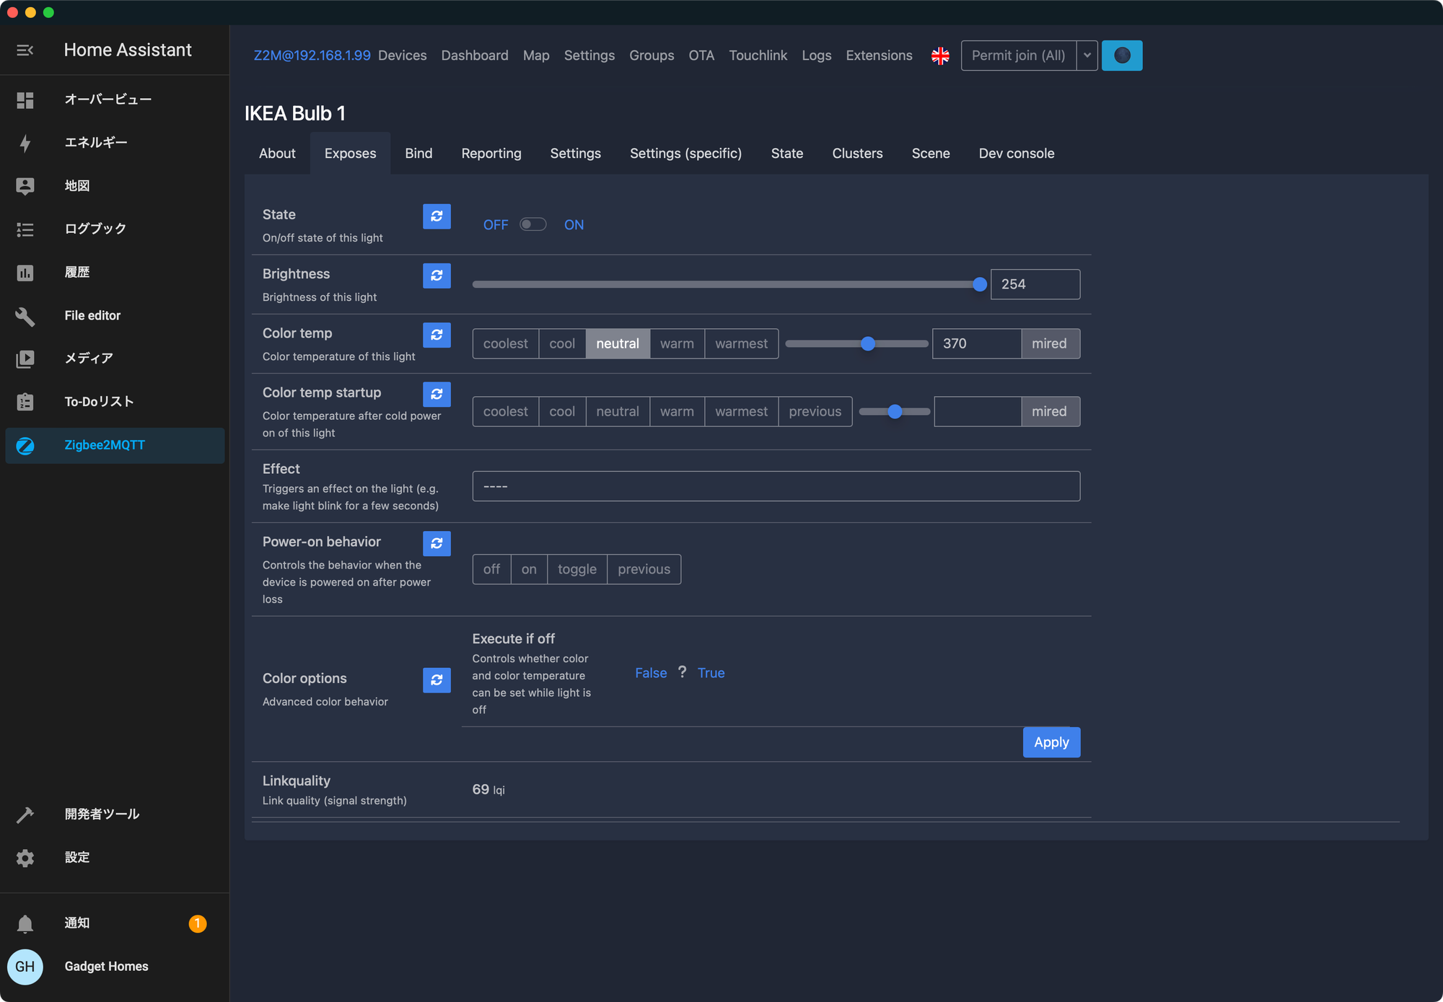The height and width of the screenshot is (1002, 1443).
Task: Go to the Devices page
Action: (x=402, y=56)
